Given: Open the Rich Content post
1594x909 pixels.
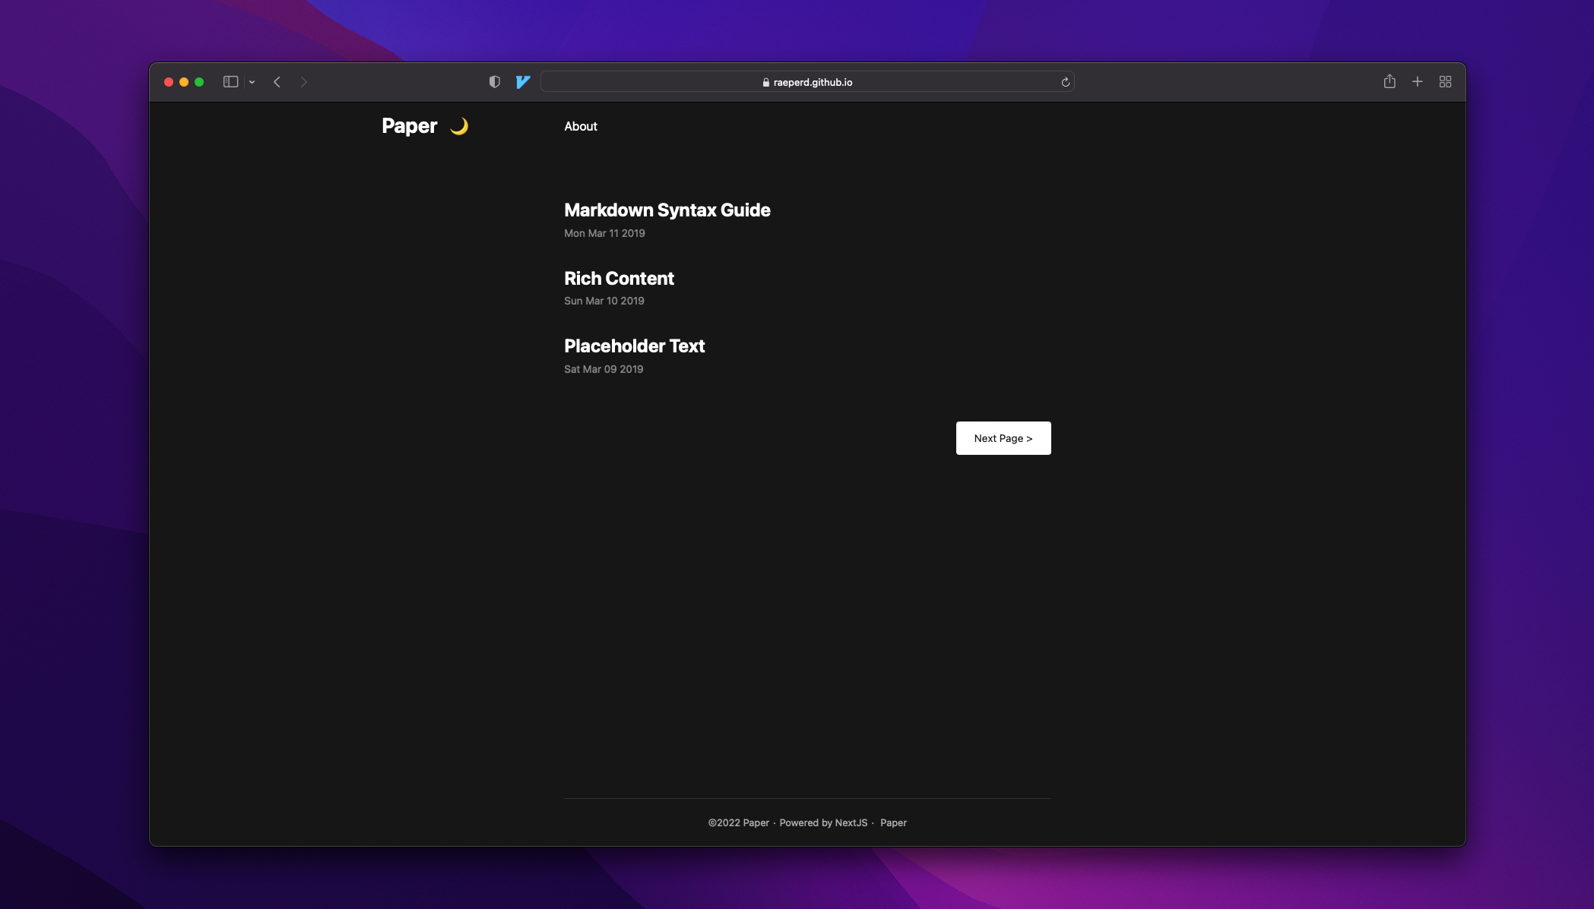Looking at the screenshot, I should 619,279.
